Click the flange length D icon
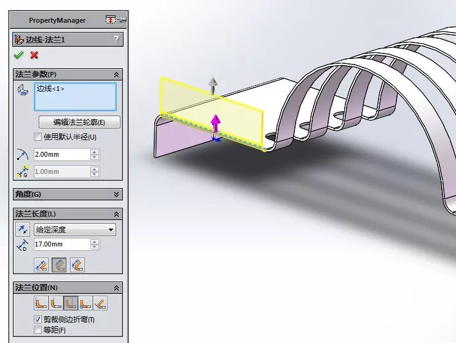 [x=22, y=245]
